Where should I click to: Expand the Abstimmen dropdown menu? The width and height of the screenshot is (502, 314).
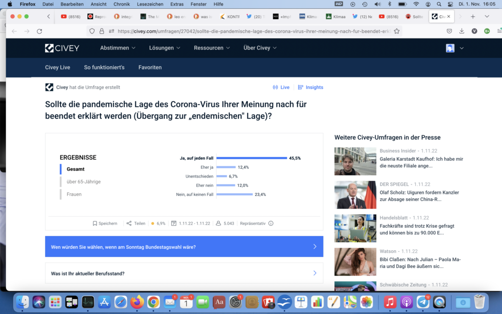(118, 48)
